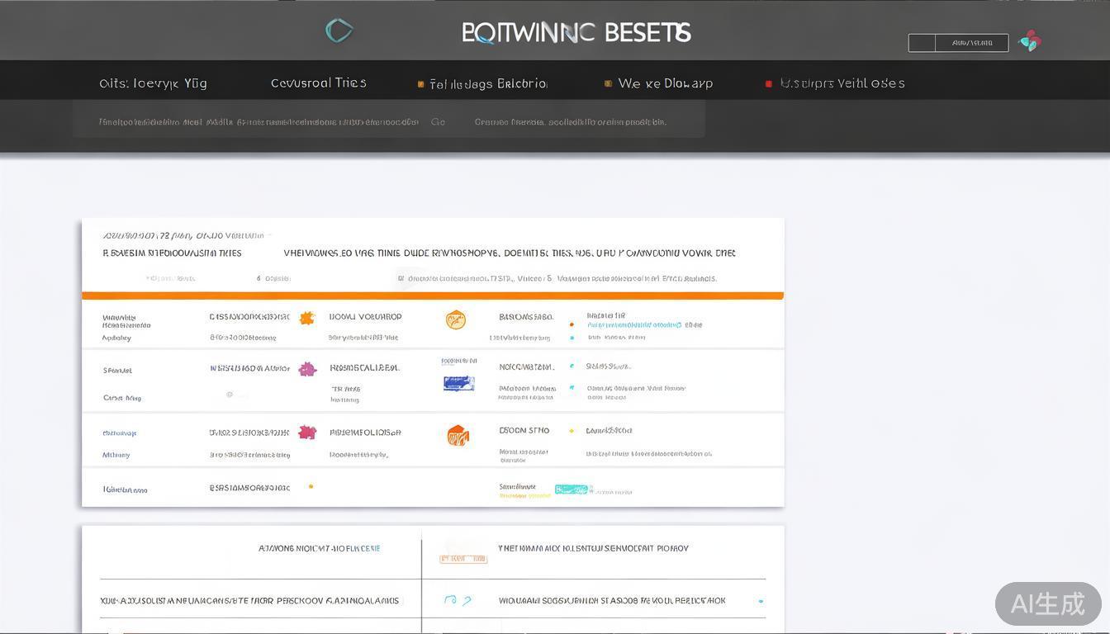Image resolution: width=1110 pixels, height=634 pixels.
Task: Click the colorful pinwheel icon in the header
Action: click(x=1030, y=41)
